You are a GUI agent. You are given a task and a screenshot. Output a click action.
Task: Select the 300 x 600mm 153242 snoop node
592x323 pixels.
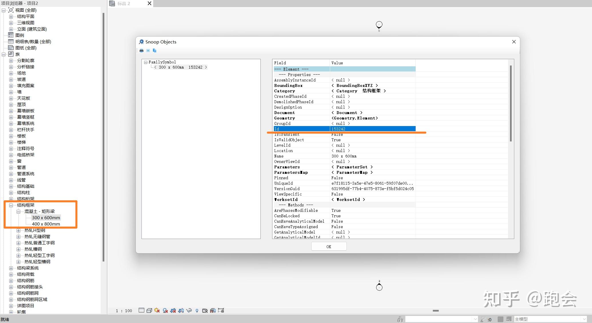(x=180, y=67)
